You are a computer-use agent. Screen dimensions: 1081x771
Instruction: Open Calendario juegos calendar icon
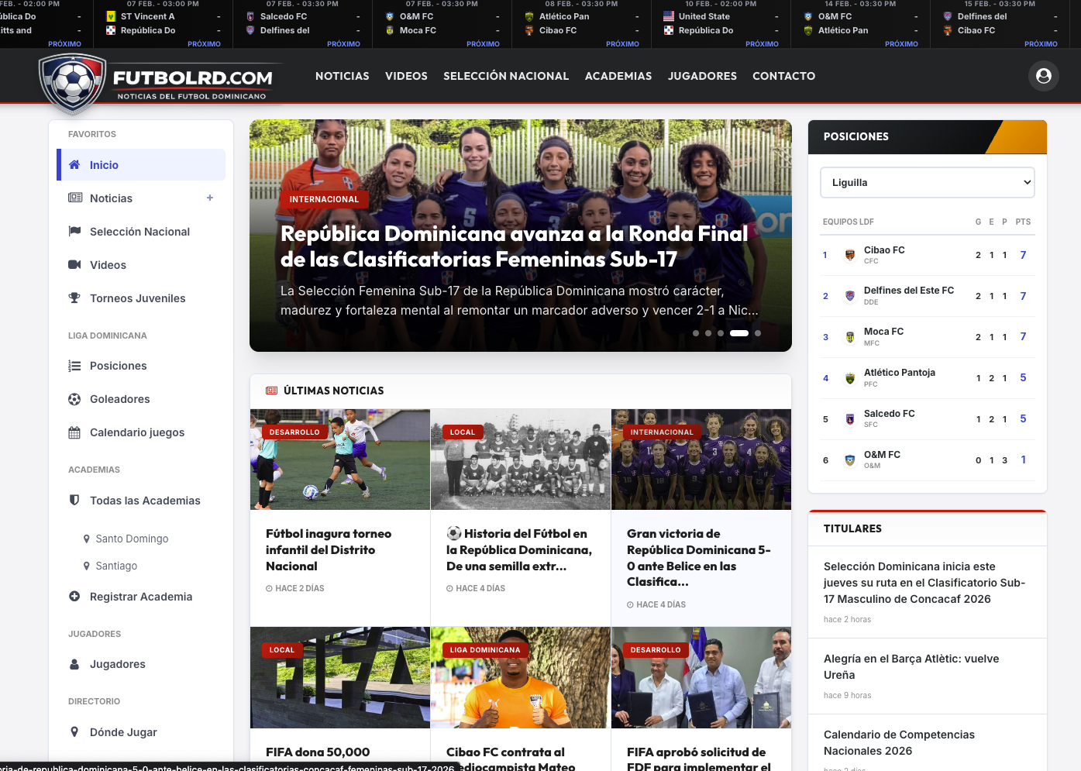tap(73, 432)
